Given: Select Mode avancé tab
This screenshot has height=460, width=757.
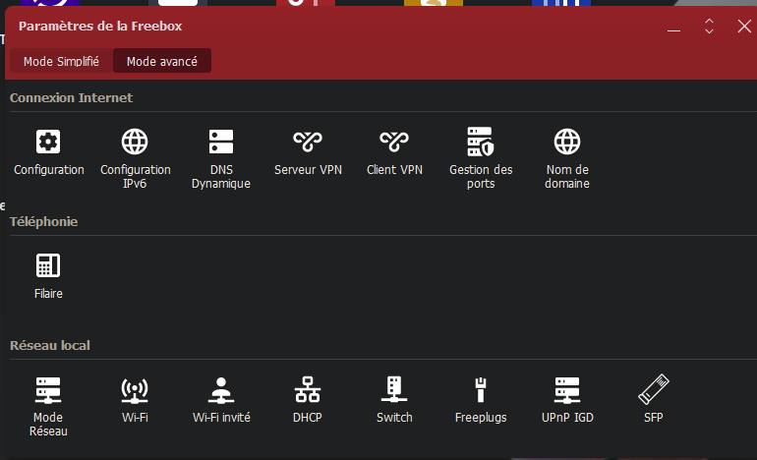Looking at the screenshot, I should pos(162,61).
